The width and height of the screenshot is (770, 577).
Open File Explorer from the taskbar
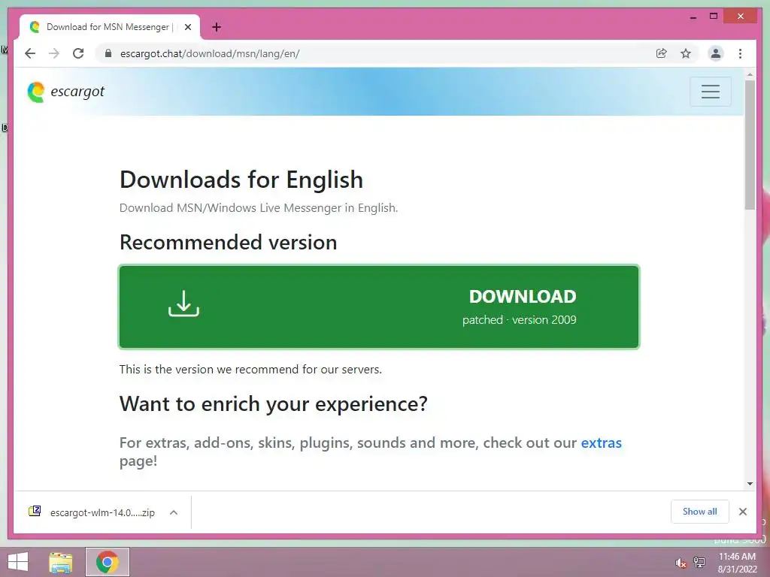(x=61, y=562)
